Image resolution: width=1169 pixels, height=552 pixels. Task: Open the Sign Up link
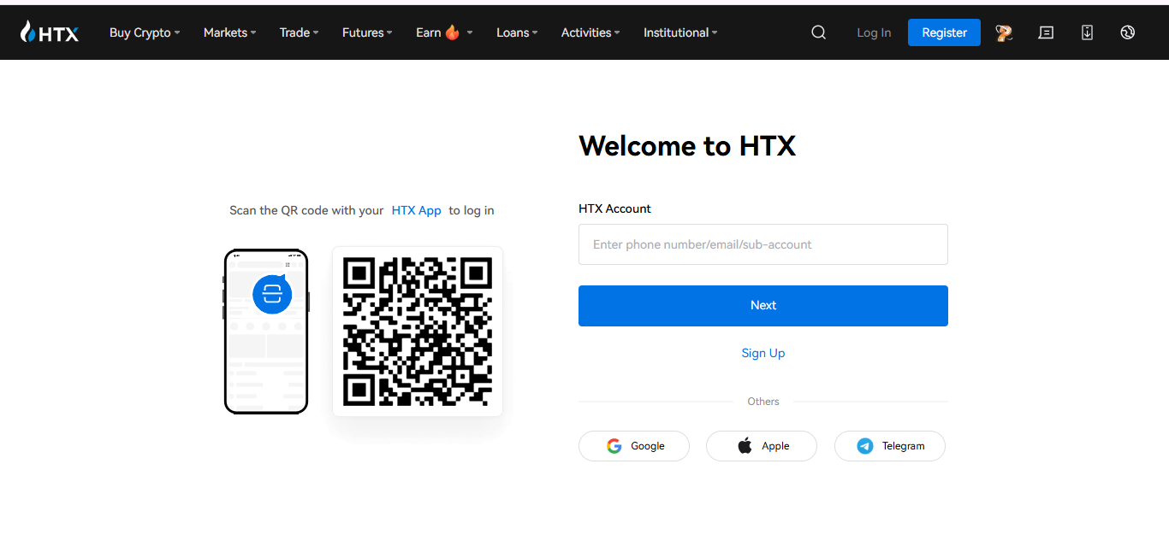click(x=763, y=353)
